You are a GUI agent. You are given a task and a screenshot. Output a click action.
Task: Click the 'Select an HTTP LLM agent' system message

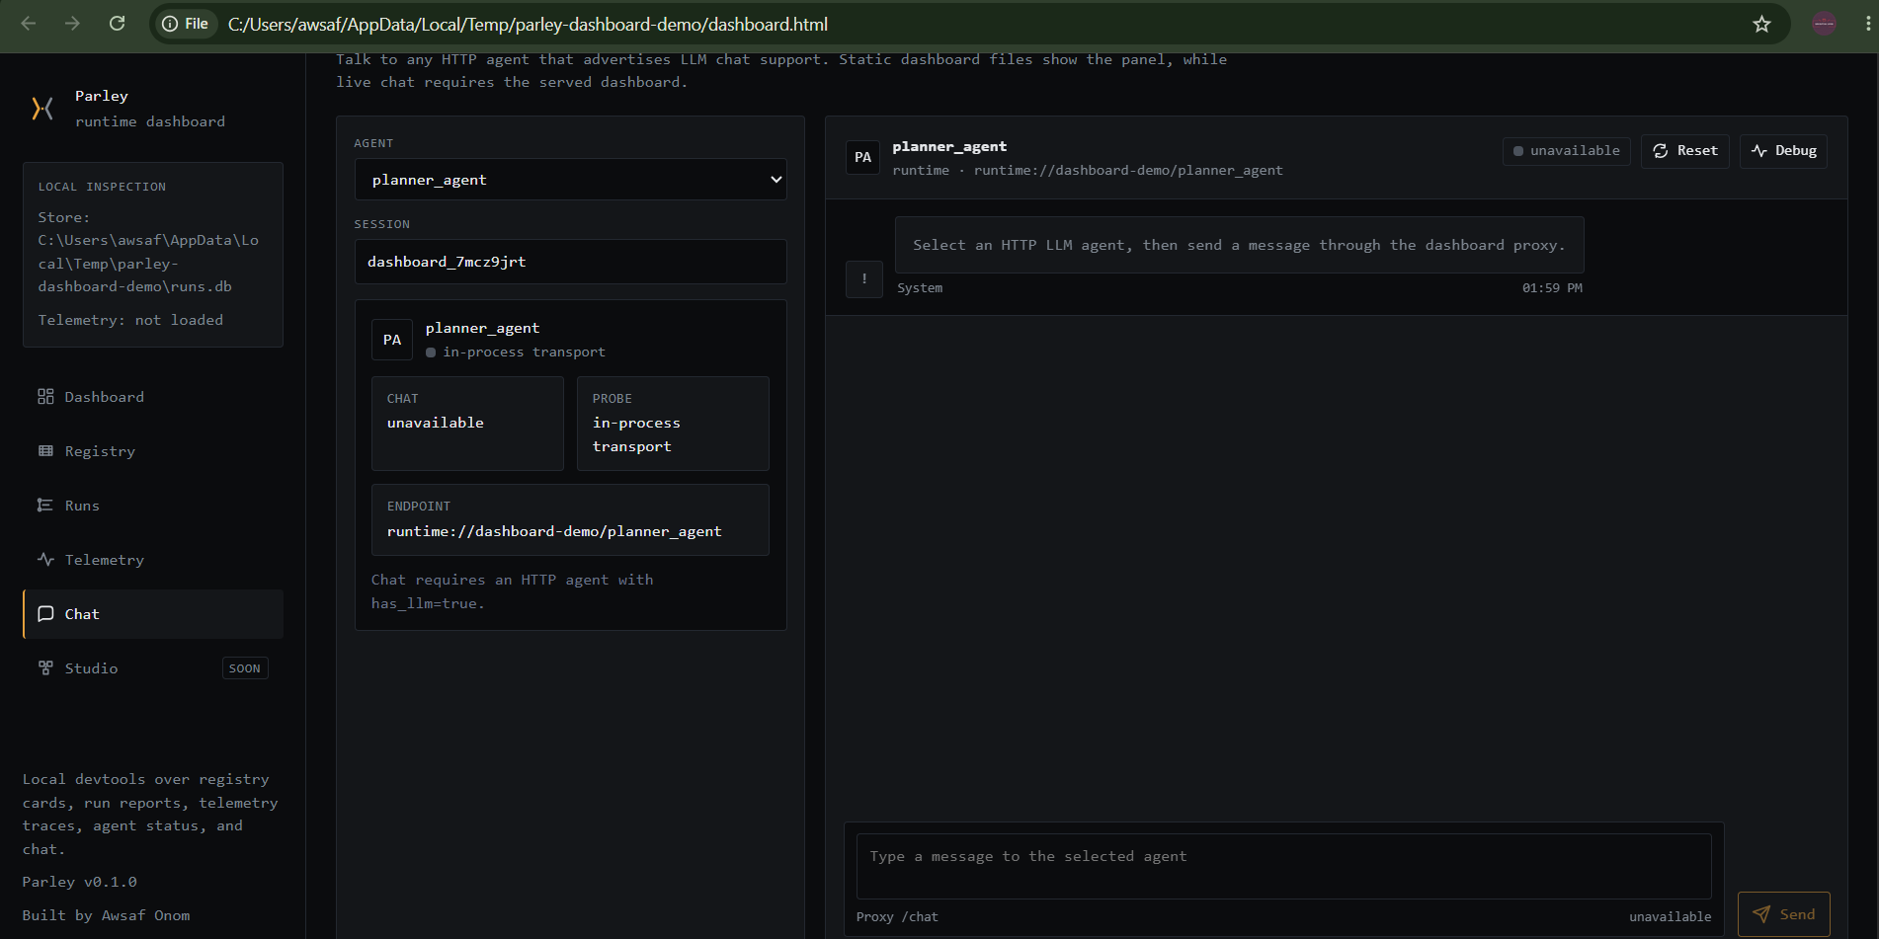click(x=1239, y=245)
